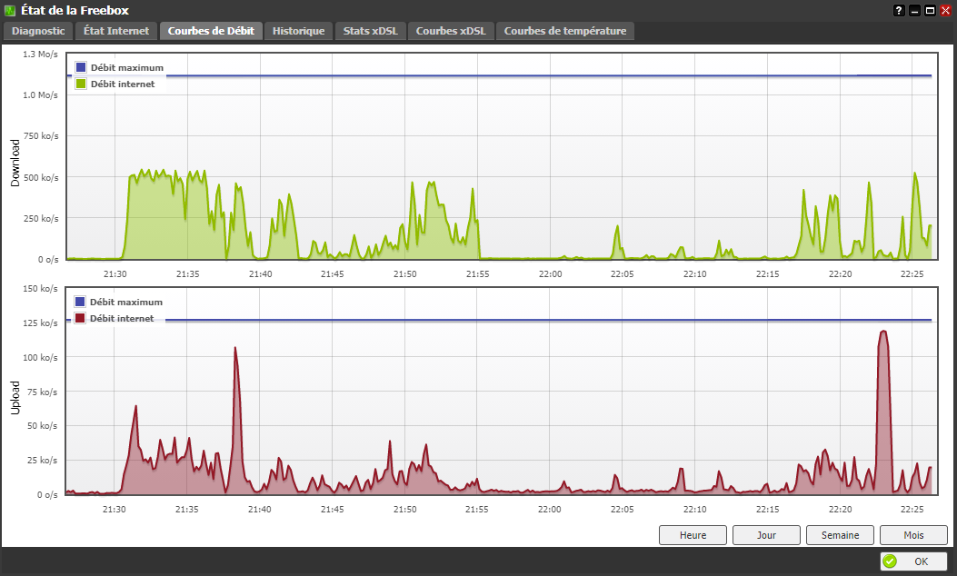Click blue Débit maximum swatch in Download legend
Image resolution: width=957 pixels, height=576 pixels.
point(81,68)
